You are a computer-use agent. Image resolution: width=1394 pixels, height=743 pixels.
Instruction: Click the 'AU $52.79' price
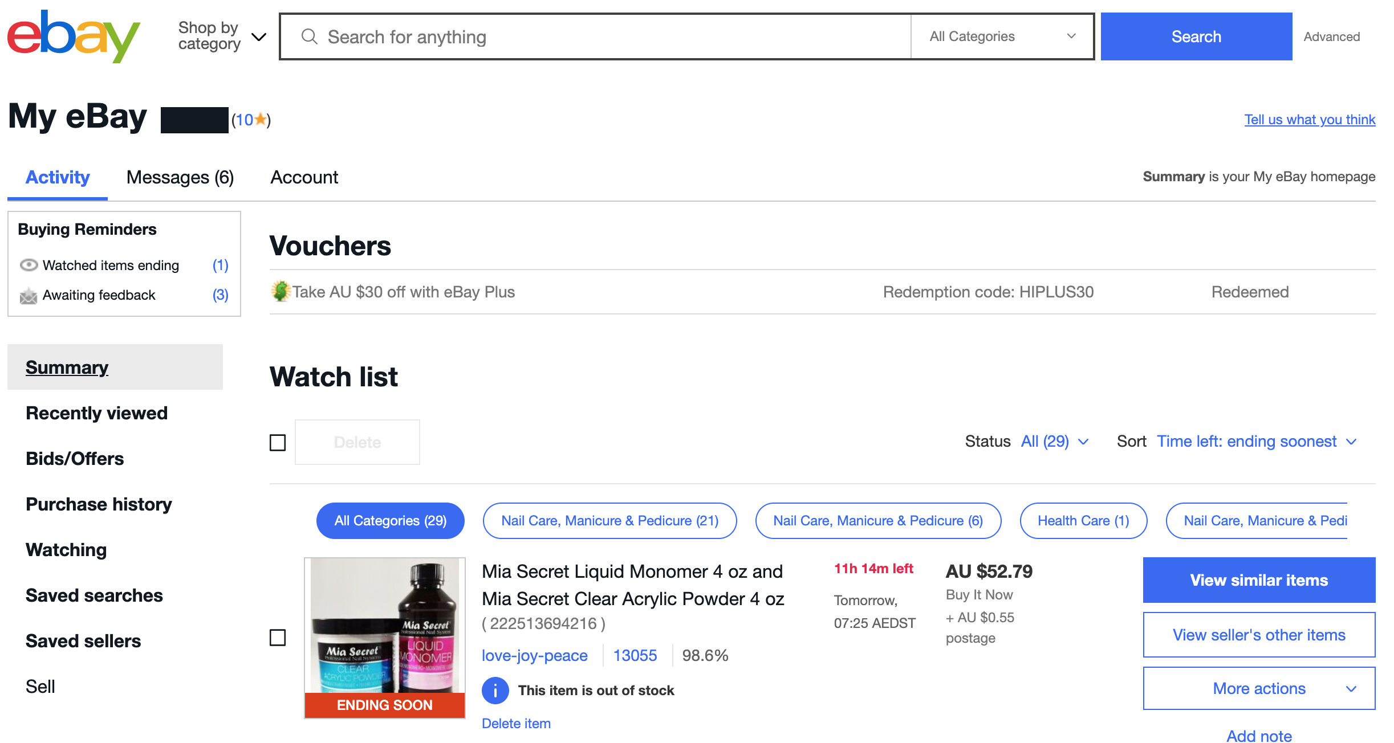(x=989, y=571)
